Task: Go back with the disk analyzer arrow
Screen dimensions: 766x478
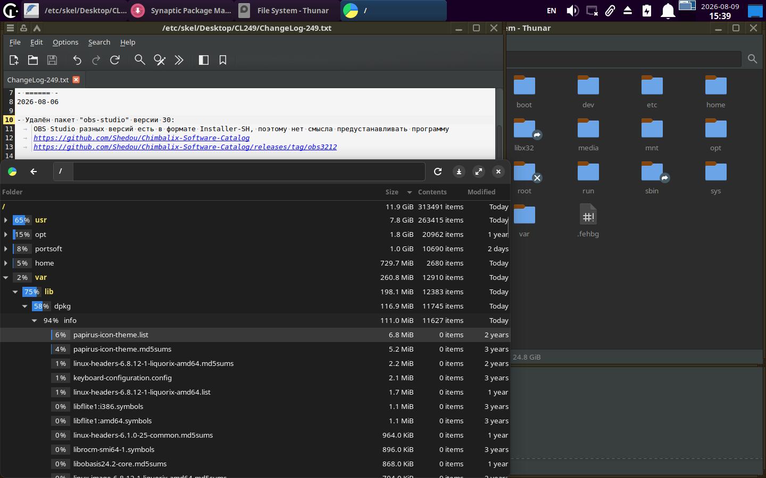Action: pyautogui.click(x=34, y=172)
